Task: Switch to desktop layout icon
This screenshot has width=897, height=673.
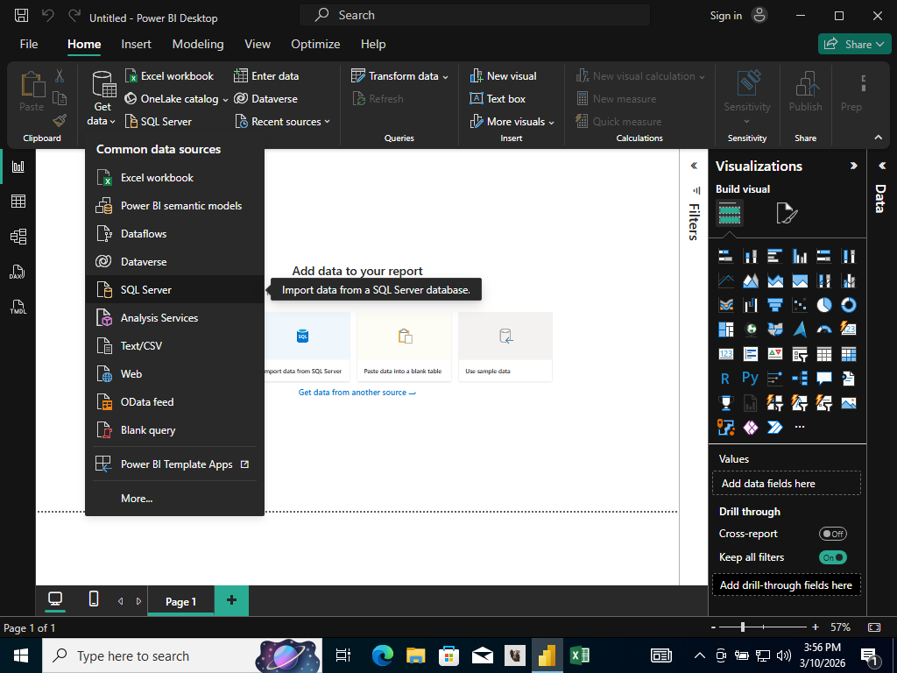Action: pos(55,599)
